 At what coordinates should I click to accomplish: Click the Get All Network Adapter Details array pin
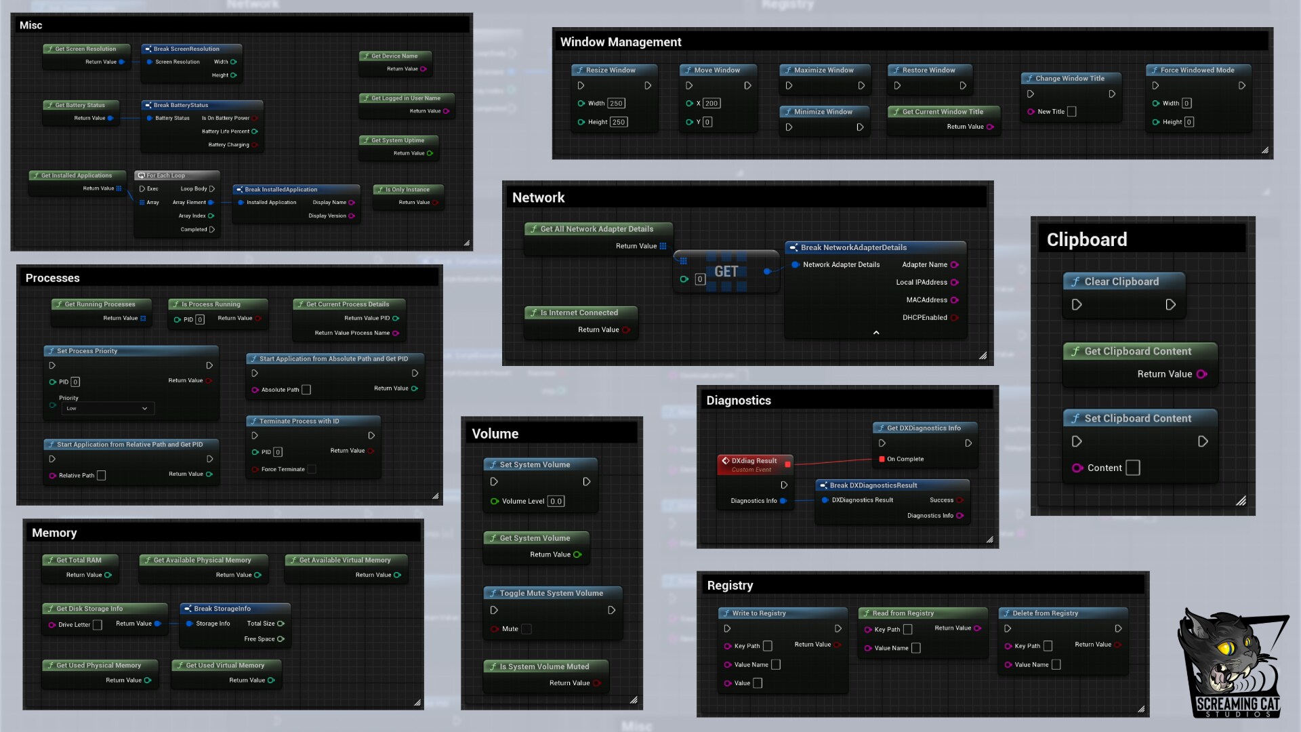pos(663,246)
